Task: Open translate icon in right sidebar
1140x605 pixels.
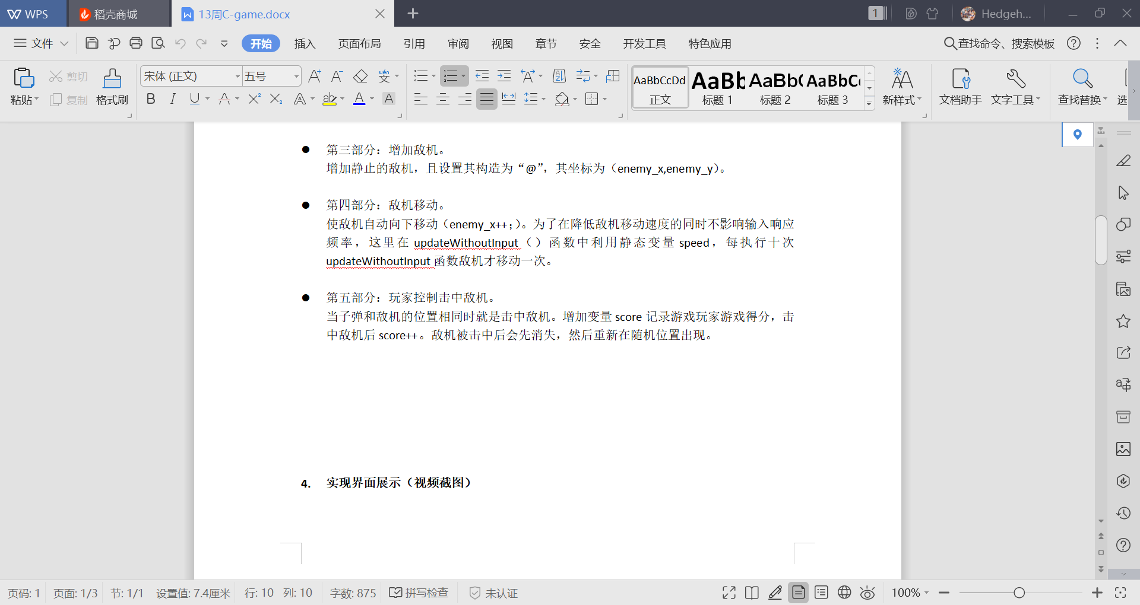Action: tap(1123, 384)
